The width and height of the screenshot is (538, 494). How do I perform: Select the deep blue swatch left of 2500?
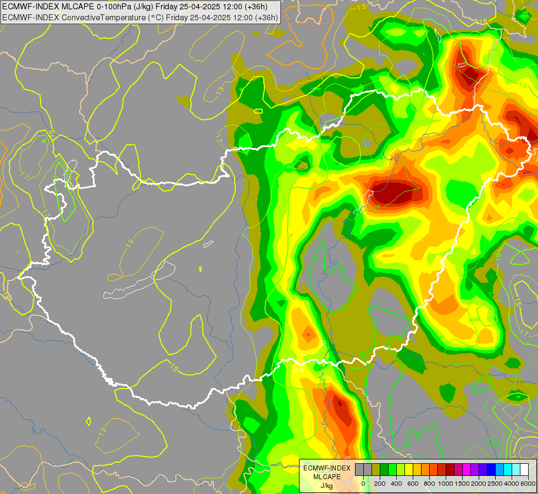(x=491, y=470)
